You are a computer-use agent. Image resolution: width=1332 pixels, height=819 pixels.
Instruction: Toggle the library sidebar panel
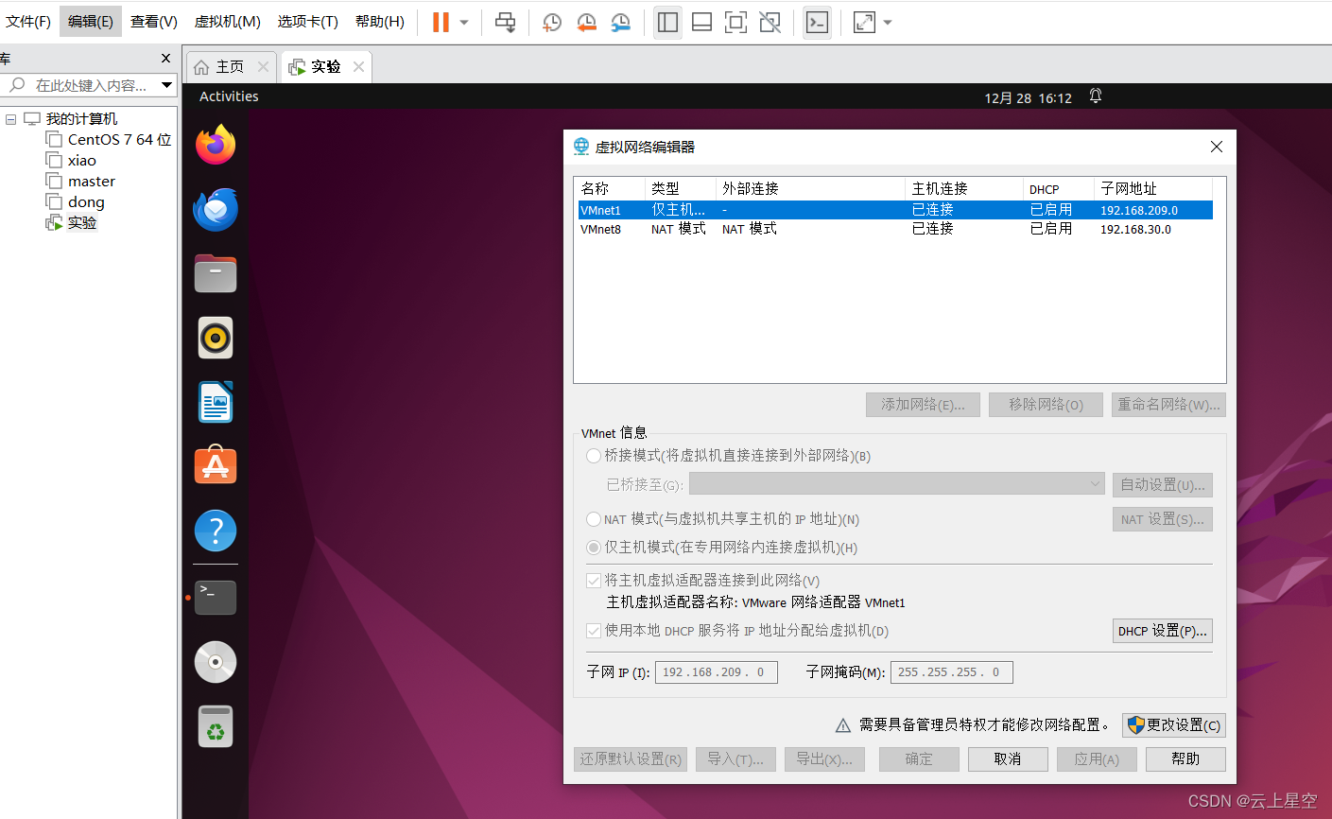(x=667, y=22)
